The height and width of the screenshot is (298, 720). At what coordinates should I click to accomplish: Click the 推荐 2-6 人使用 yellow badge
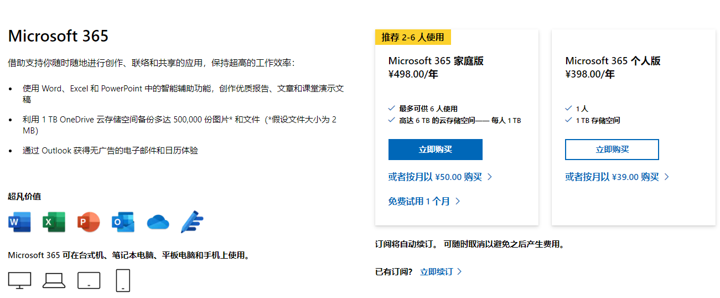click(413, 37)
